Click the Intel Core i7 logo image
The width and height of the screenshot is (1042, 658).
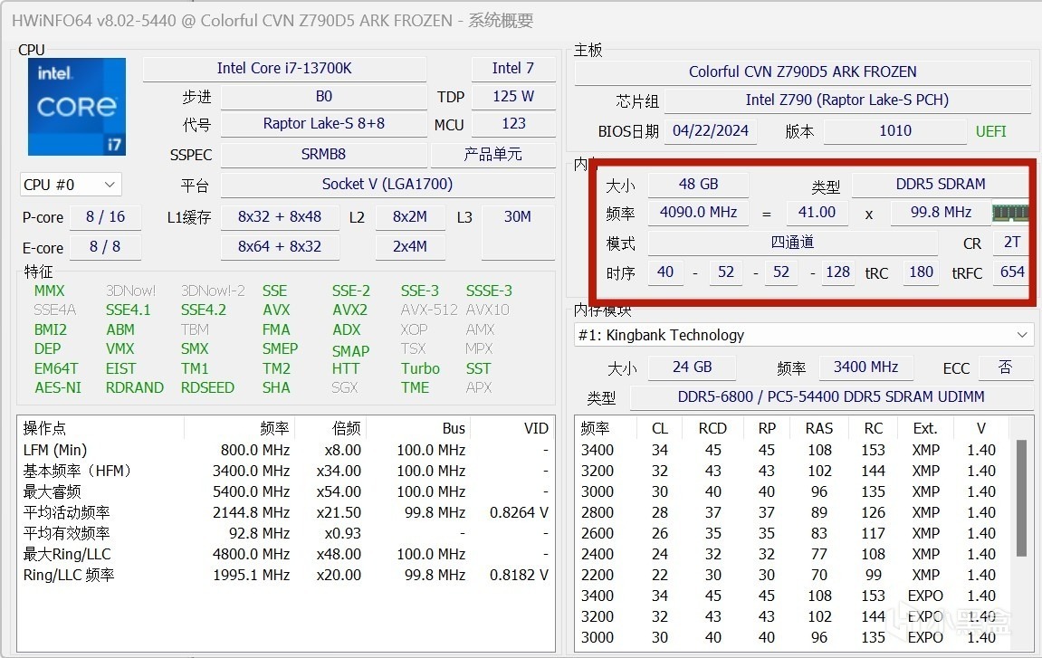pos(76,106)
